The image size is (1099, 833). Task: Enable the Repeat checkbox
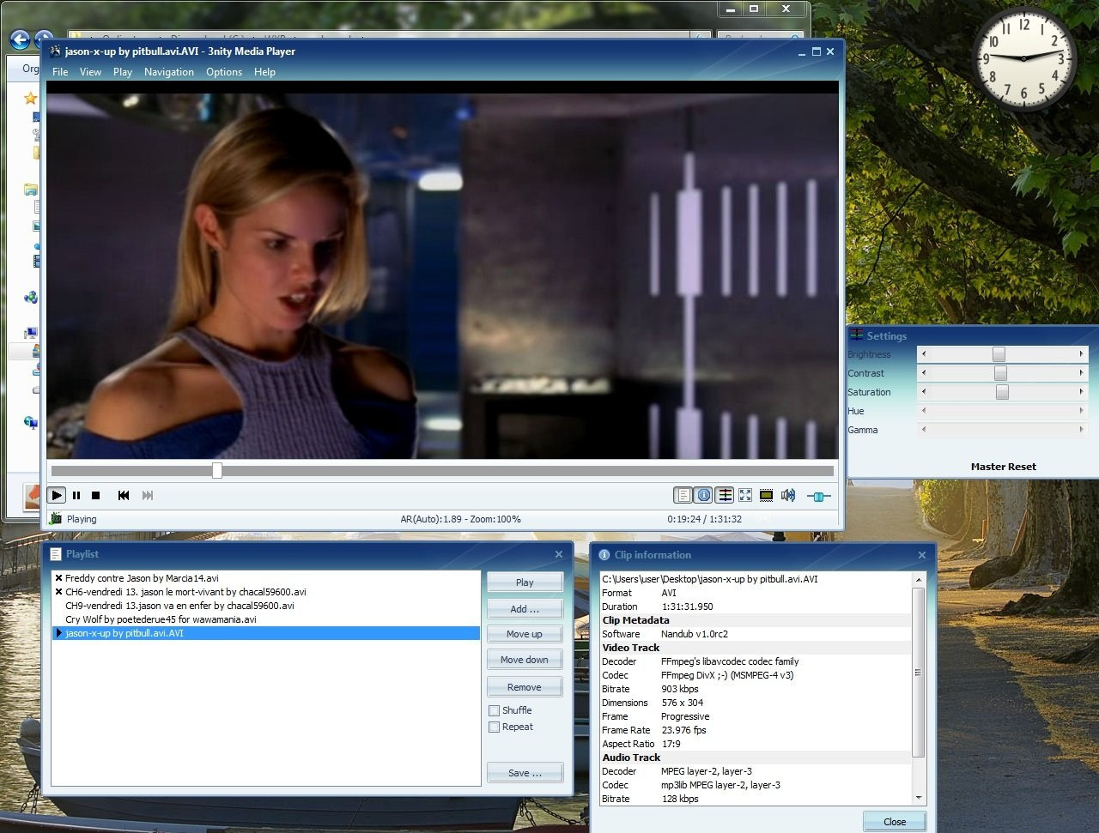pos(495,727)
